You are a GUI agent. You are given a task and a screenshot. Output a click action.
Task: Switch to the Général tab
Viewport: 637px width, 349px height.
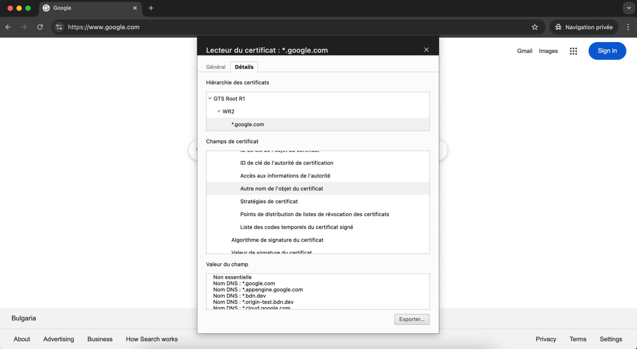coord(216,67)
